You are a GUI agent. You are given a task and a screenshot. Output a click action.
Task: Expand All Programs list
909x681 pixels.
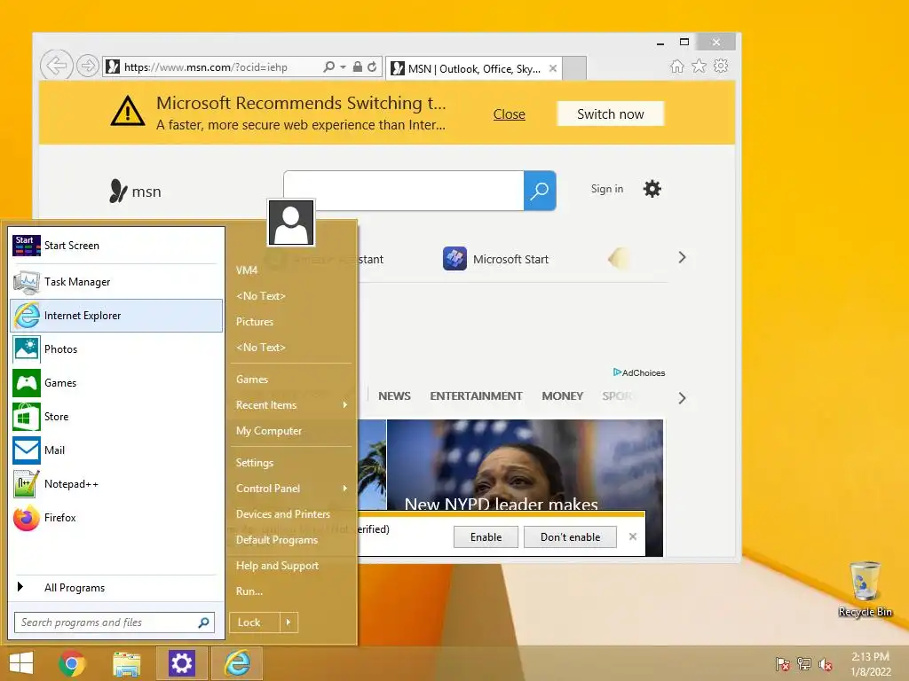click(116, 588)
